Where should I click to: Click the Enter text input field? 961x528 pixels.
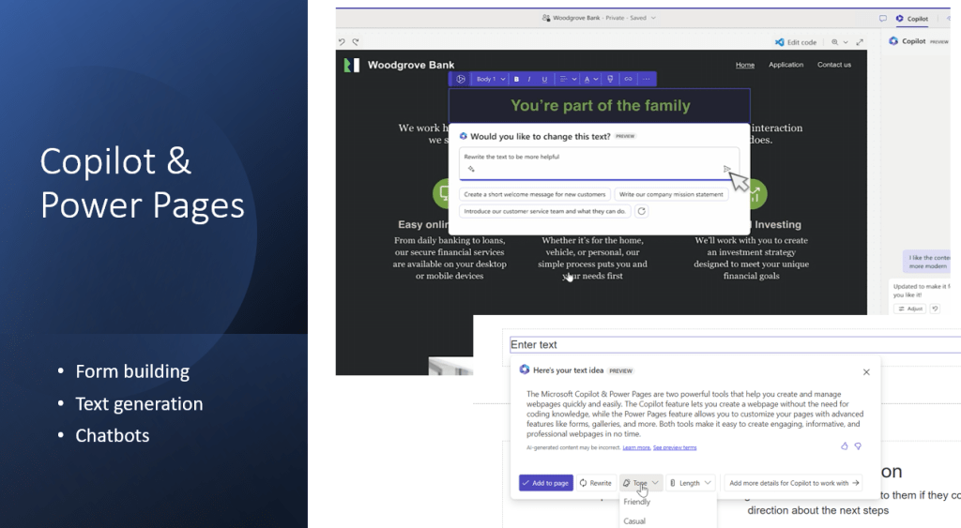pos(732,345)
